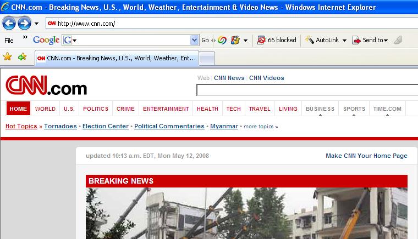
Task: Click the browser Back arrow button
Action: tap(9, 24)
